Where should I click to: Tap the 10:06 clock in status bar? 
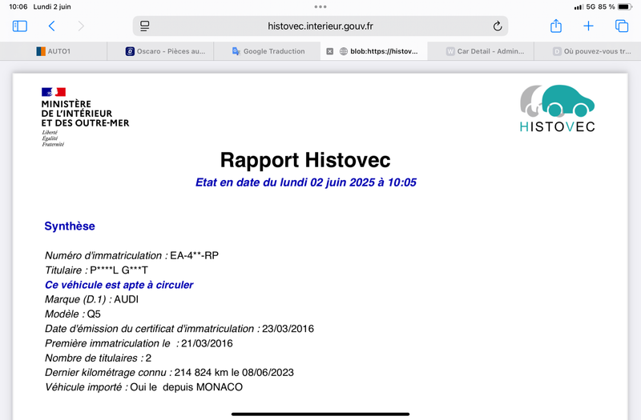point(18,6)
